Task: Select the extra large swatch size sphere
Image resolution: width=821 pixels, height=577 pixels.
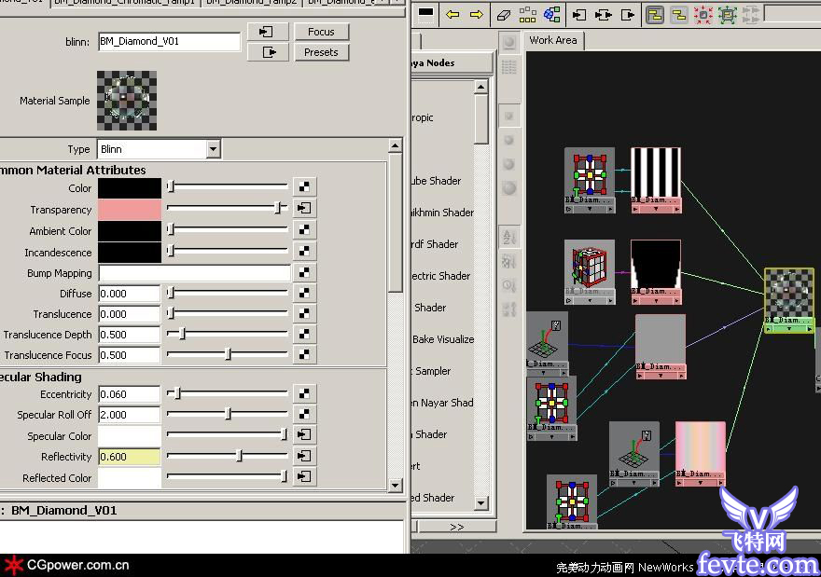Action: coord(509,187)
